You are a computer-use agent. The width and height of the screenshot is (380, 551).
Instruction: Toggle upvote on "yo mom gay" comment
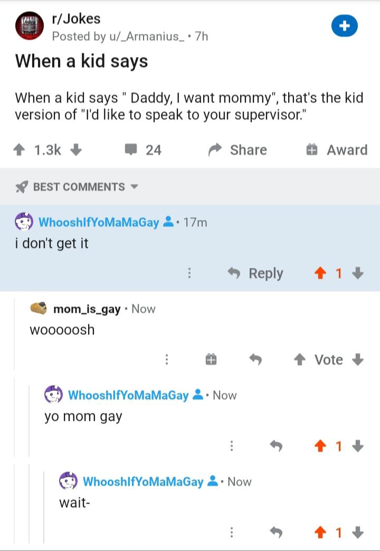(320, 447)
